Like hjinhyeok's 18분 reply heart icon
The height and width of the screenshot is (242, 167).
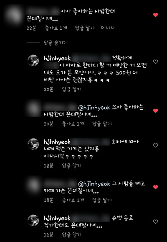point(155,145)
